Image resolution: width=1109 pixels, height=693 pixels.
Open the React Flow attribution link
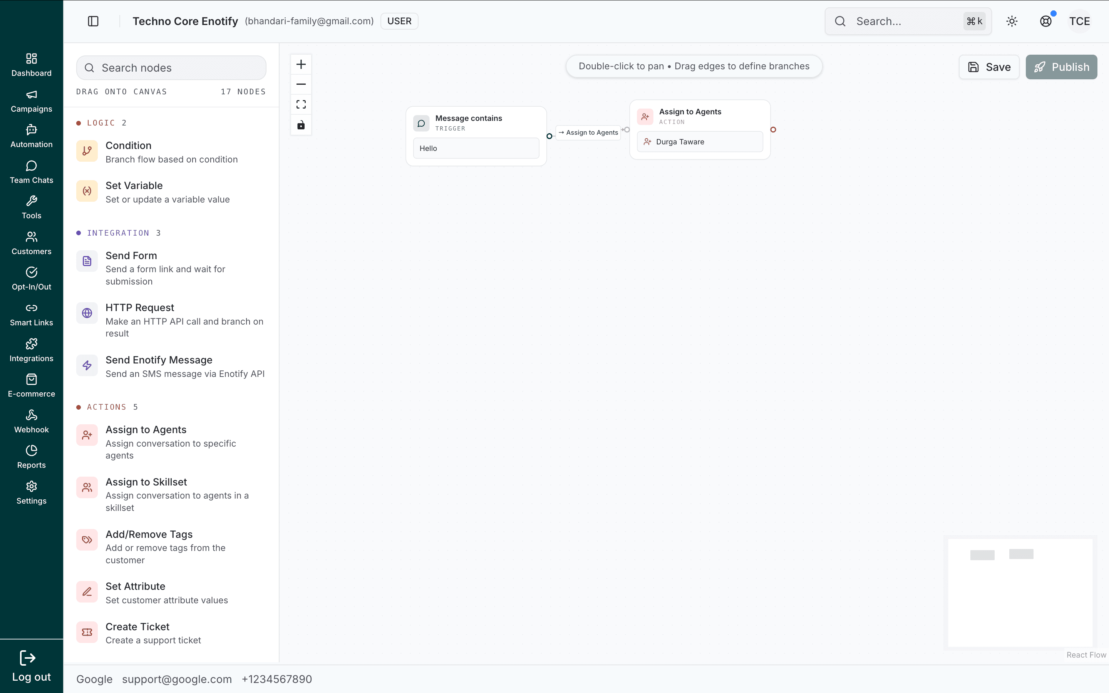tap(1086, 655)
